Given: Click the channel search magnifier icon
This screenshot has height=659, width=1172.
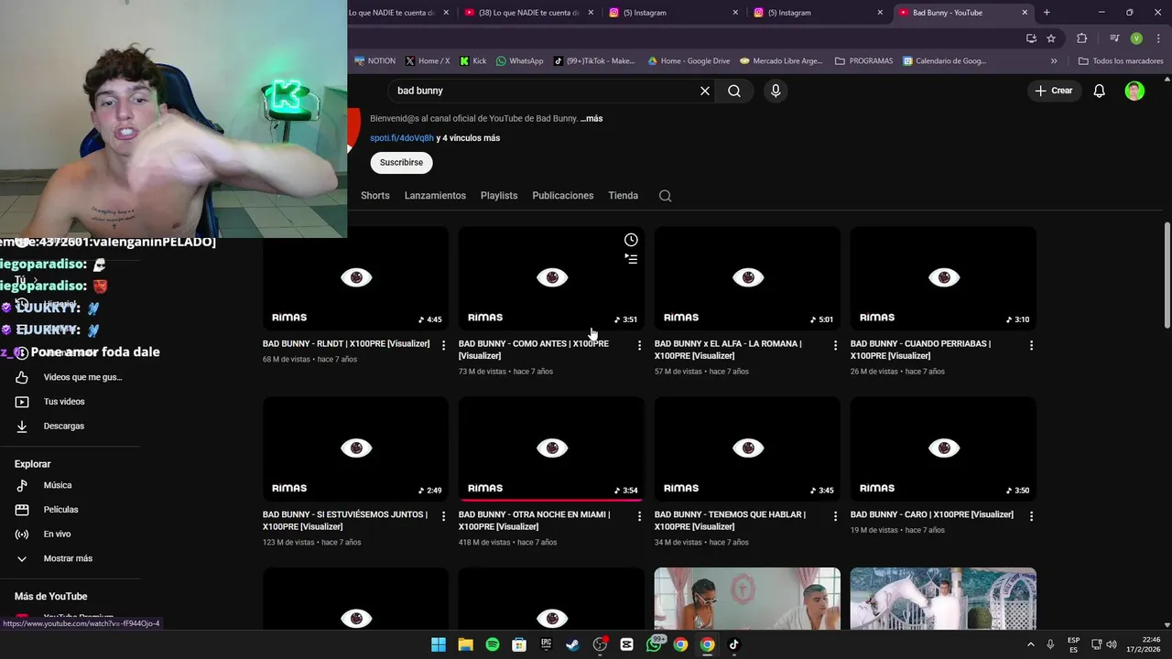Looking at the screenshot, I should click(x=666, y=196).
